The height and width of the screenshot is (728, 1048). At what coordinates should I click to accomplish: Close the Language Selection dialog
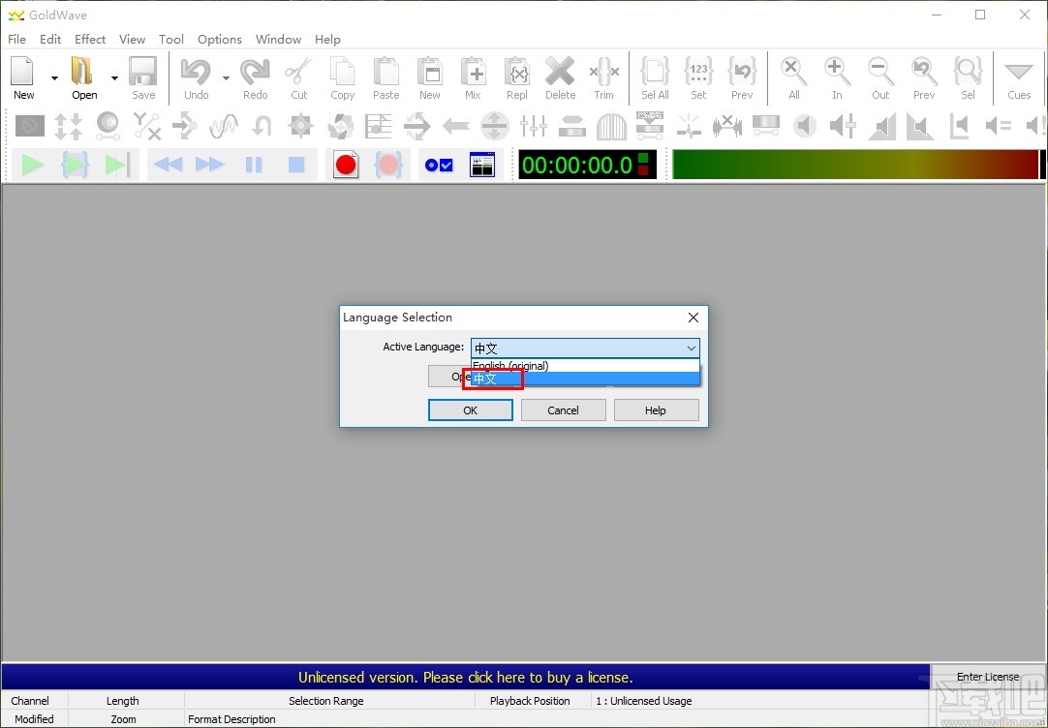(694, 318)
